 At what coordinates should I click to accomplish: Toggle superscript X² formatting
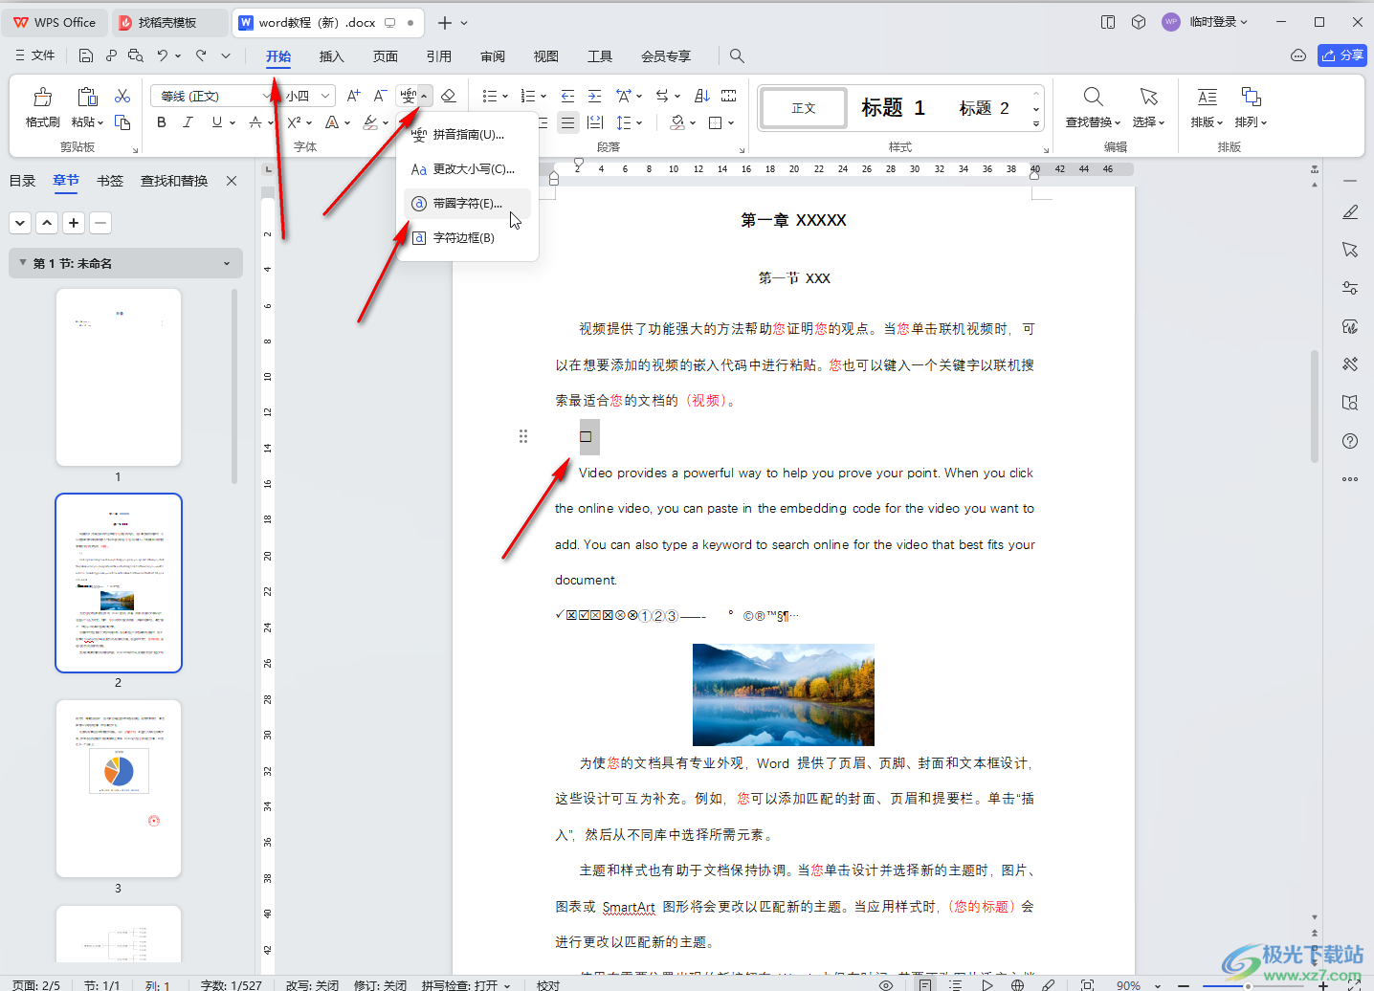294,121
